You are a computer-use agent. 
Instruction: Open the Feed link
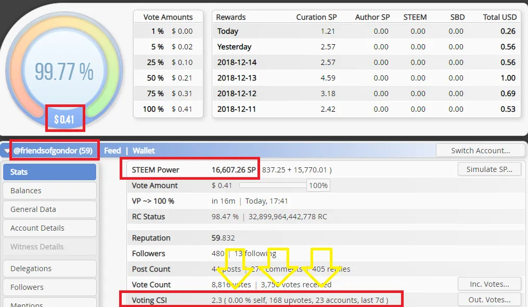coord(112,151)
